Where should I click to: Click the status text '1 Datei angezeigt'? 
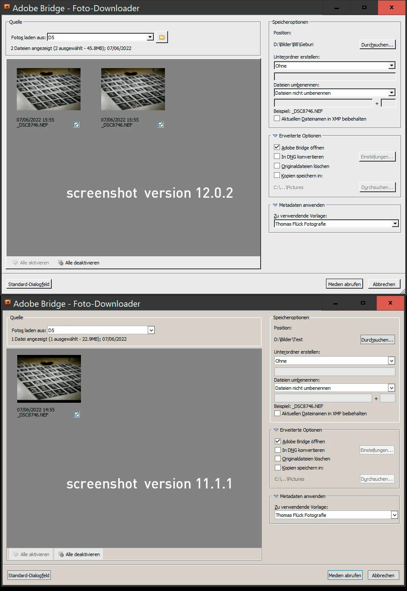pos(30,339)
